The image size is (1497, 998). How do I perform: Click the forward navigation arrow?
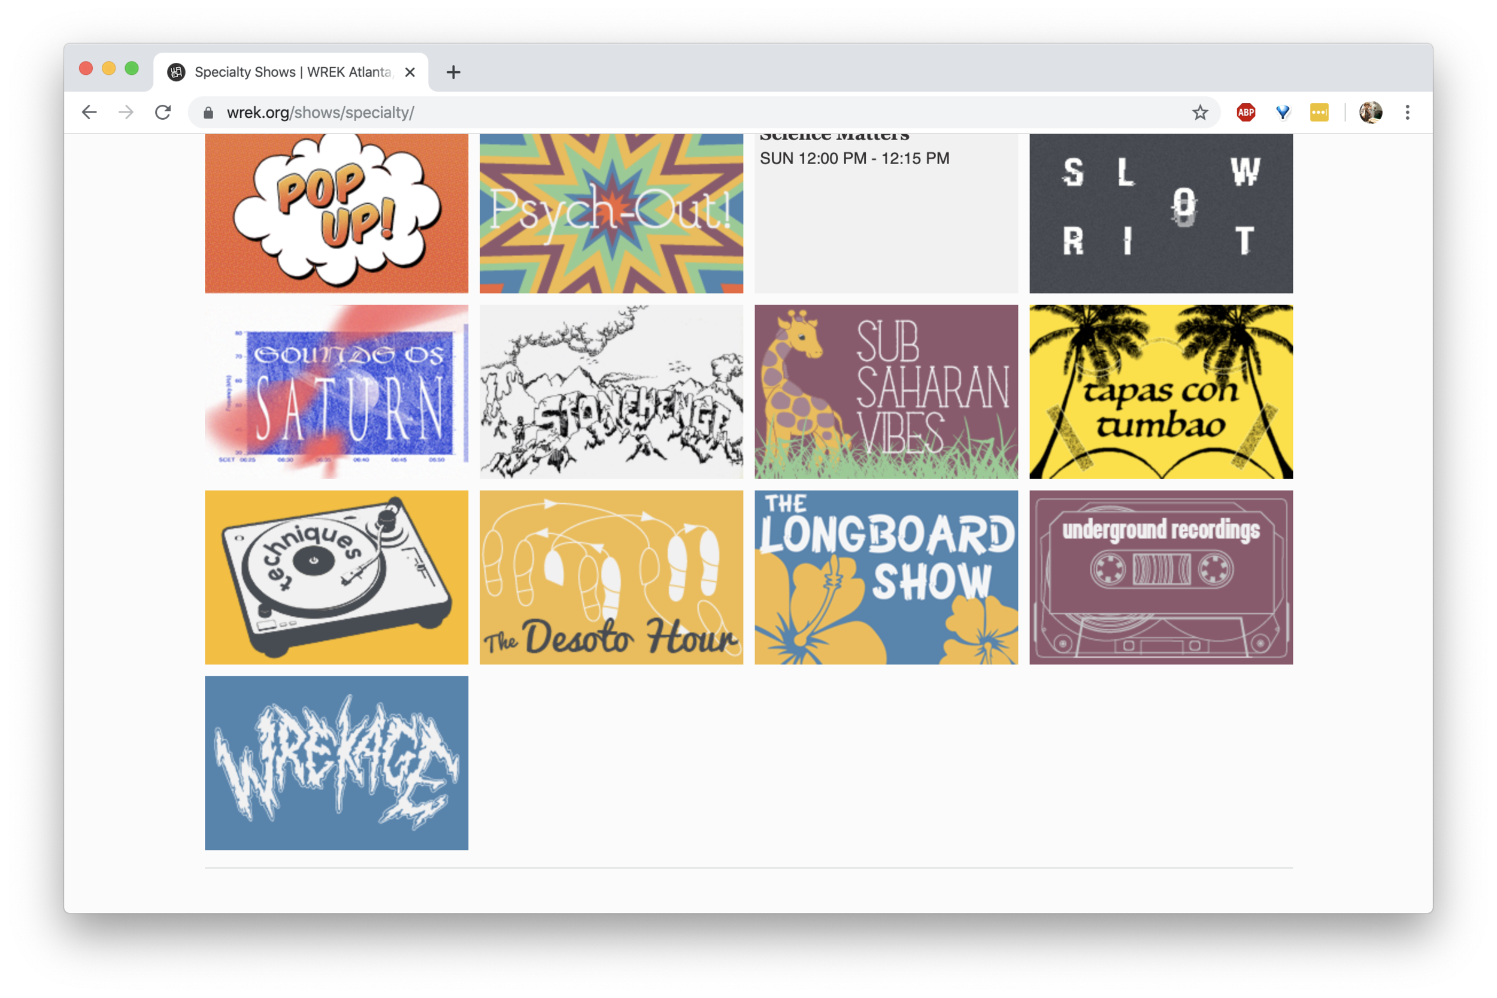(x=126, y=112)
